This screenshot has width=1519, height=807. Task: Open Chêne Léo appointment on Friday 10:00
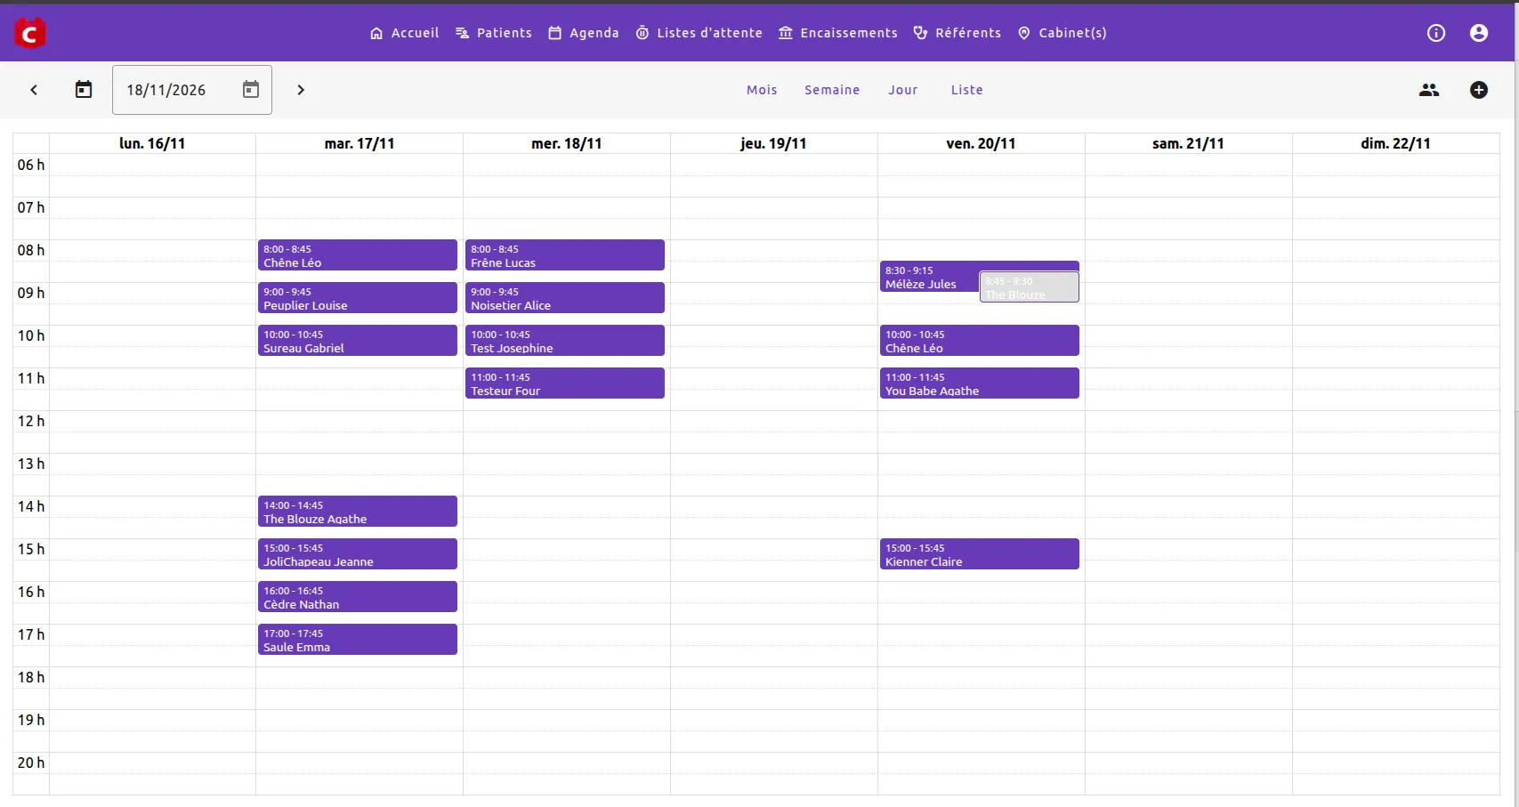pyautogui.click(x=980, y=341)
